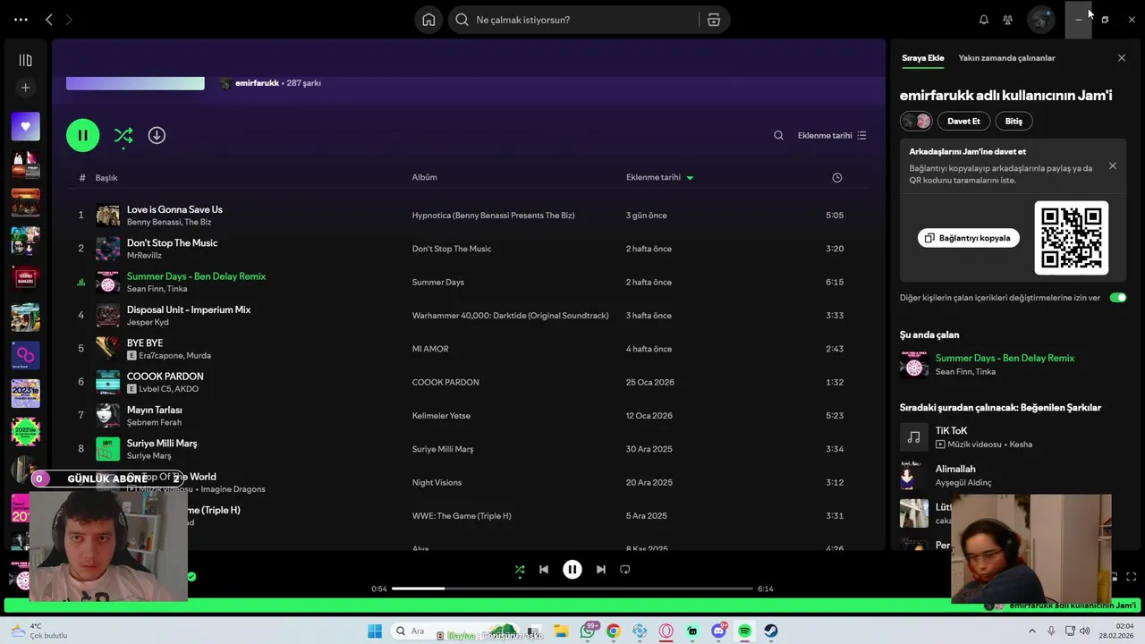Image resolution: width=1145 pixels, height=644 pixels.
Task: Open the Jam participants avatars
Action: 916,121
